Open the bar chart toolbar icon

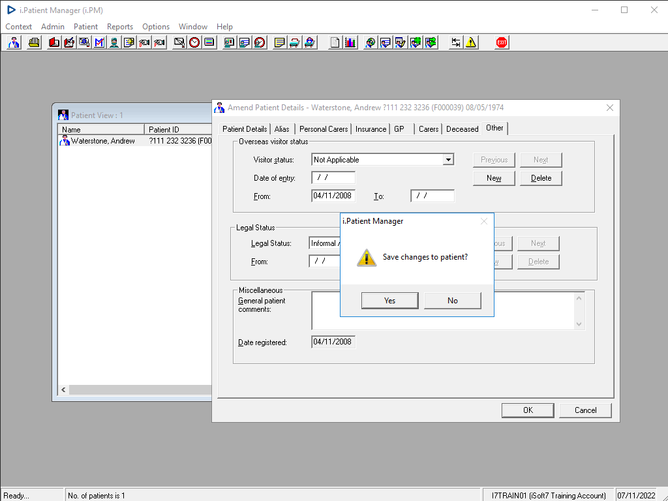click(x=350, y=42)
